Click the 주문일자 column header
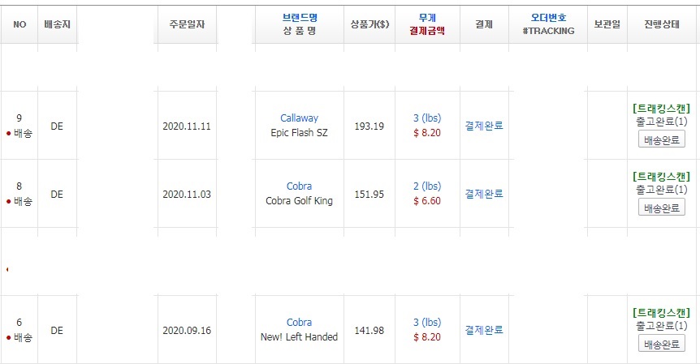This screenshot has width=700, height=364. (x=187, y=24)
